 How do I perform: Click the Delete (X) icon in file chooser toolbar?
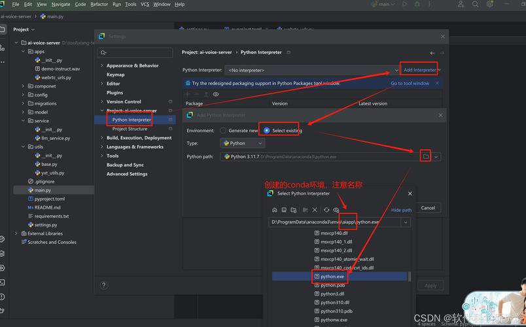click(315, 210)
